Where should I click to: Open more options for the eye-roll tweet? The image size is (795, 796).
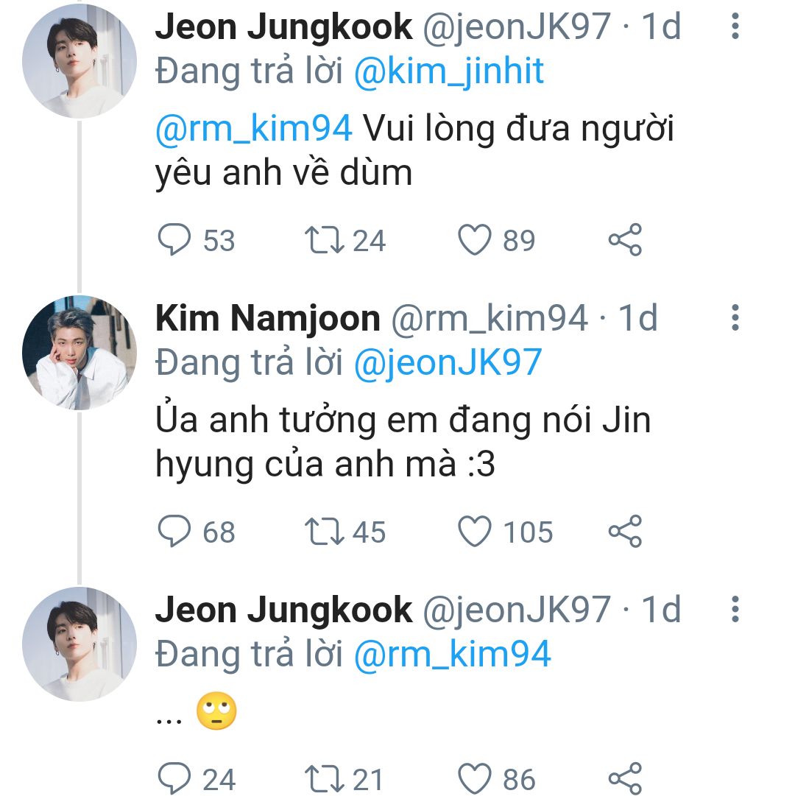coord(734,610)
